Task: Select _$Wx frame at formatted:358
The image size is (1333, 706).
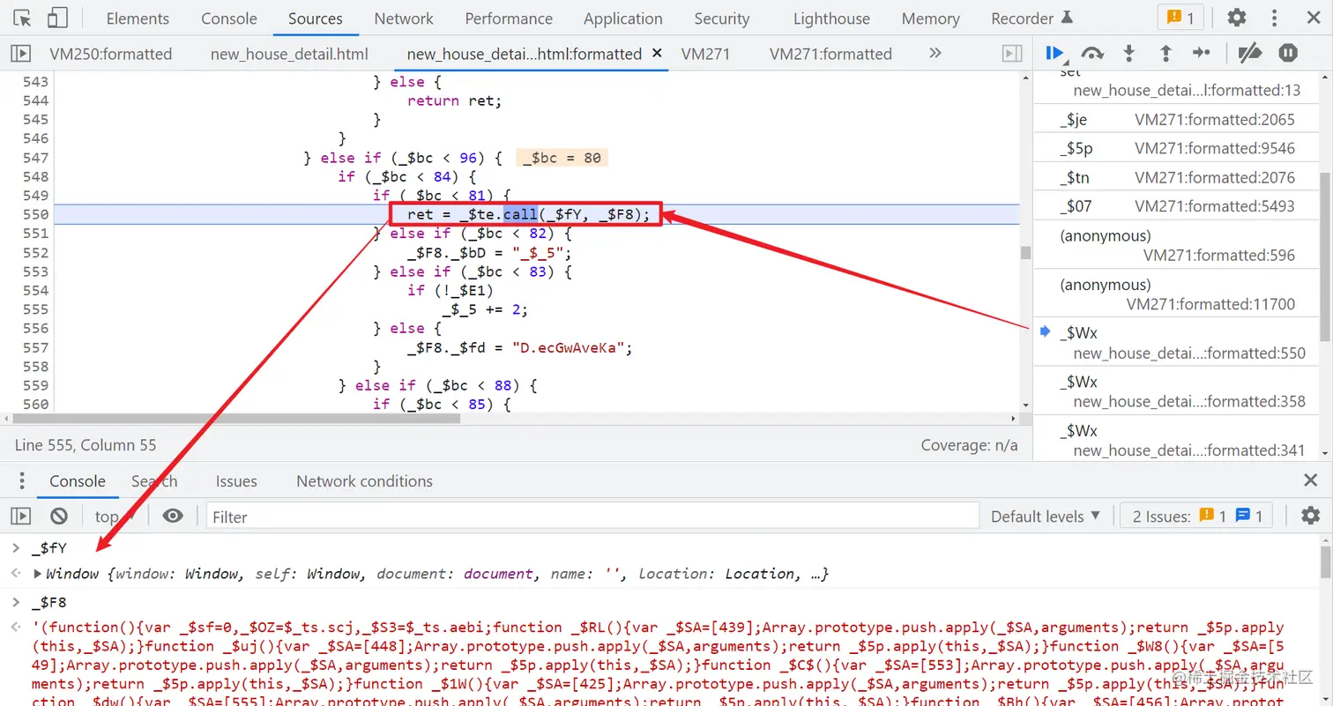Action: pyautogui.click(x=1177, y=391)
